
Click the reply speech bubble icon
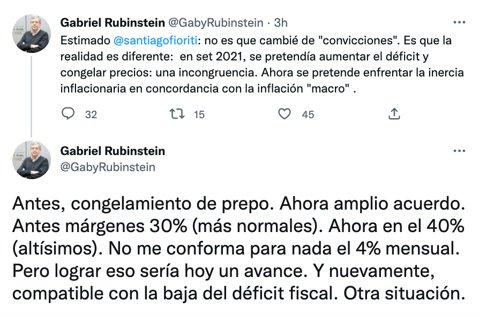click(68, 113)
